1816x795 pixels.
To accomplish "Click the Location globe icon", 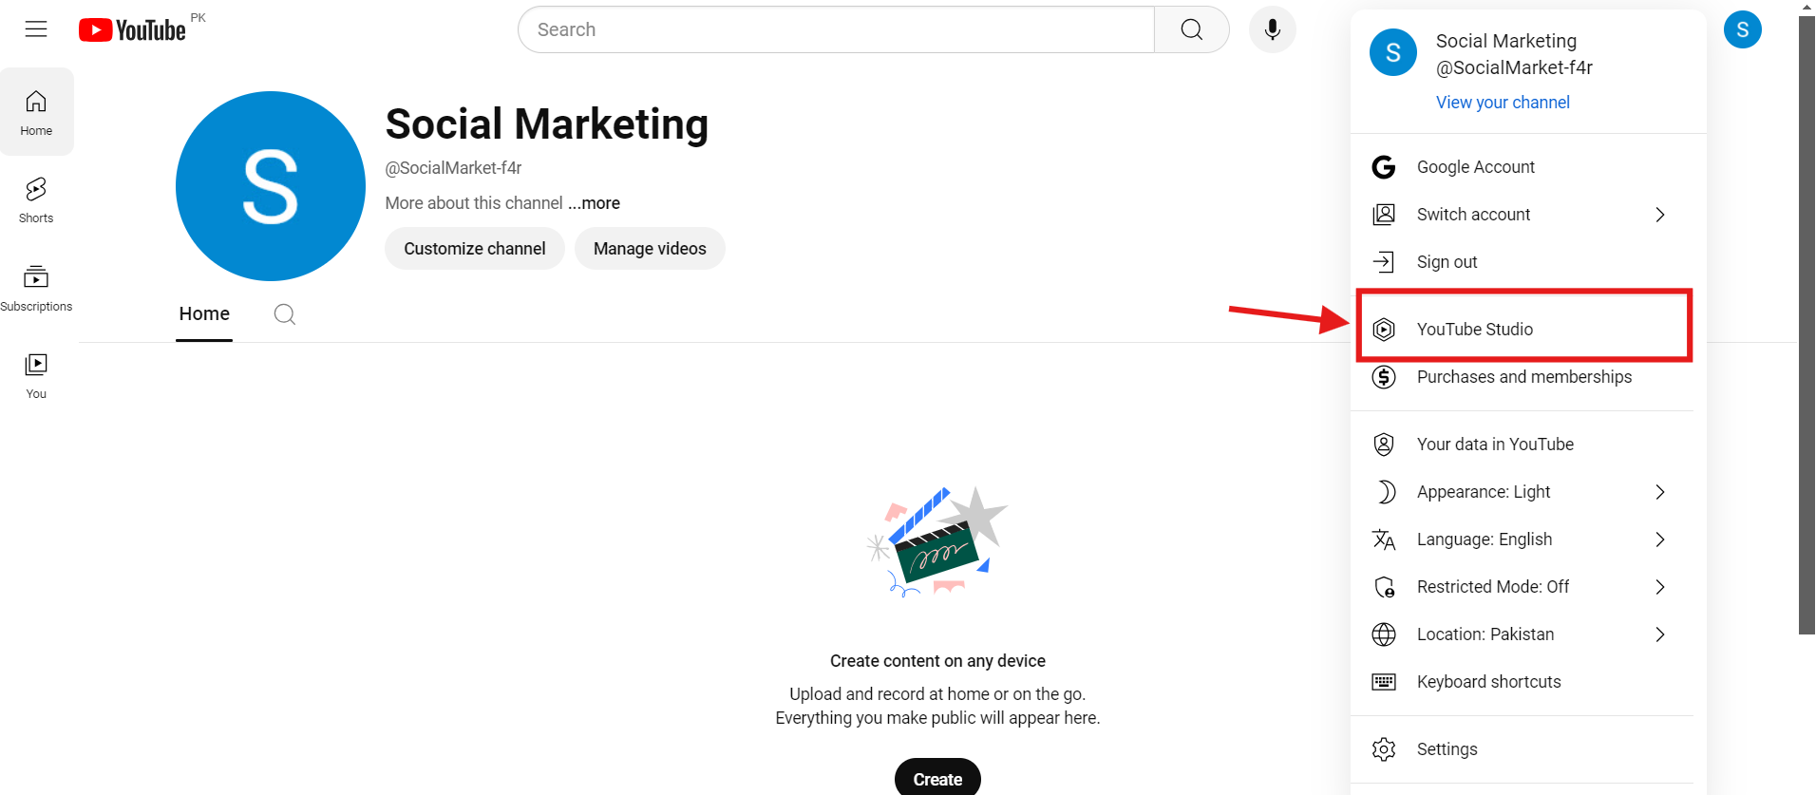I will (x=1384, y=634).
